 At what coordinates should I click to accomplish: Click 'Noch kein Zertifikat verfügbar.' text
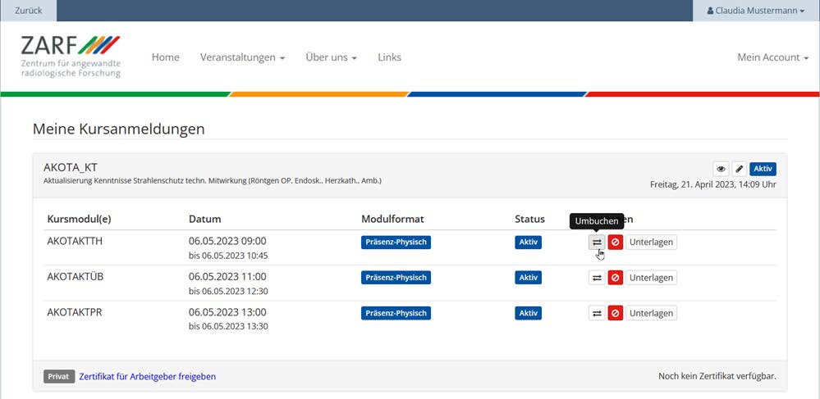click(x=717, y=377)
